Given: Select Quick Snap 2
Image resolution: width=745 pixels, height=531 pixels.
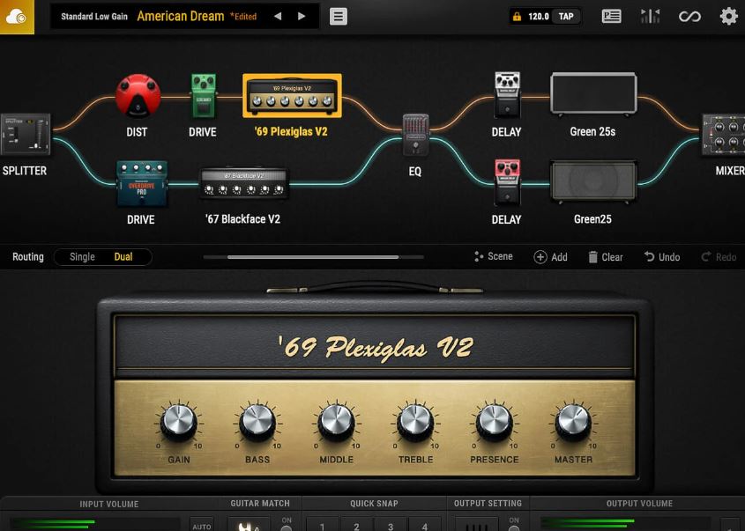Looking at the screenshot, I should [356, 526].
